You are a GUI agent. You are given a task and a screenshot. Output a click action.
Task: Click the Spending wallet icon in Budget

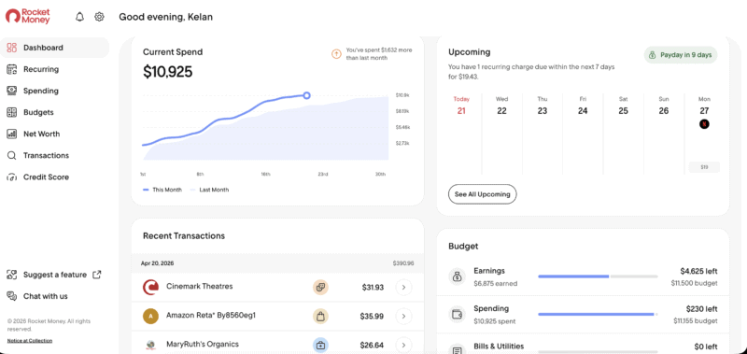click(x=458, y=315)
